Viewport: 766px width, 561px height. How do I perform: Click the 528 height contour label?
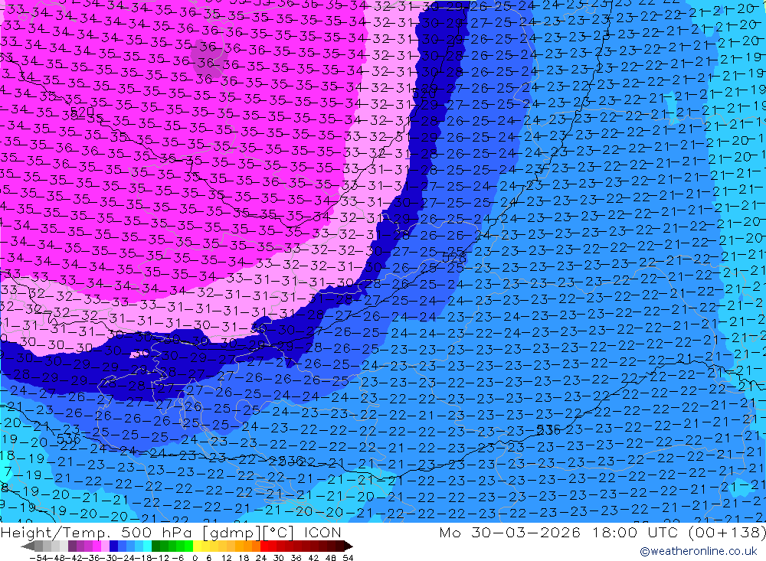click(454, 257)
